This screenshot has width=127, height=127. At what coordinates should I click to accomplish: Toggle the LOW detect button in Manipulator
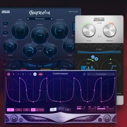[5, 33]
